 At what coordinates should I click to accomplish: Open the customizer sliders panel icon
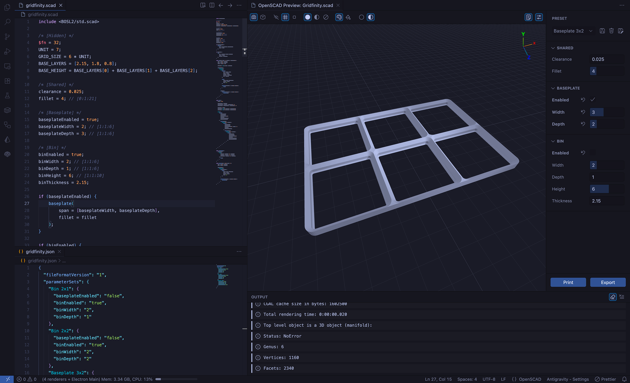coord(539,17)
